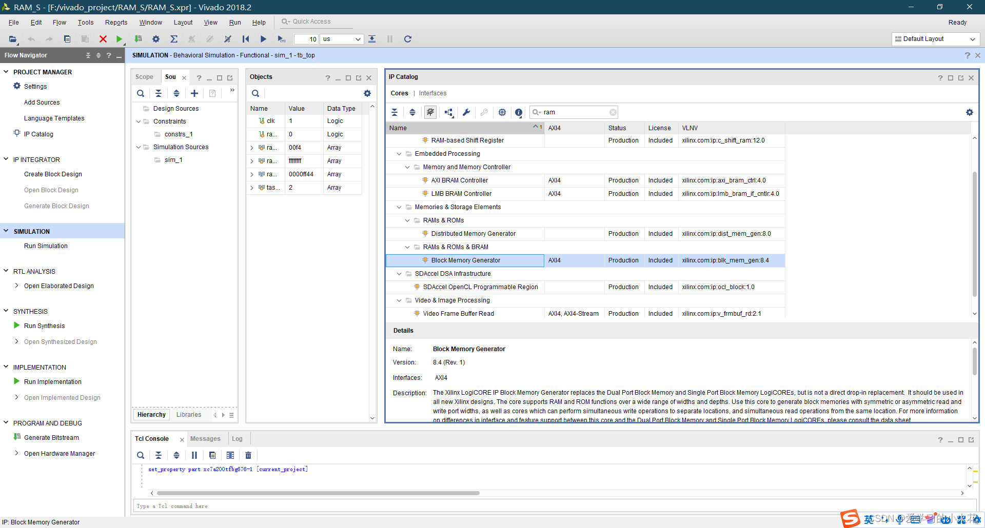The image size is (985, 528).
Task: Open the Window menu
Action: coord(151,23)
